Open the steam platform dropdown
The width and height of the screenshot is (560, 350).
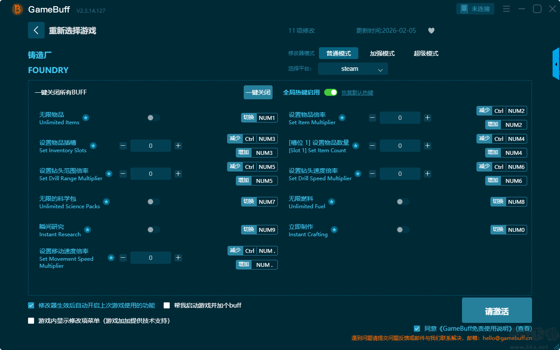[x=353, y=69]
